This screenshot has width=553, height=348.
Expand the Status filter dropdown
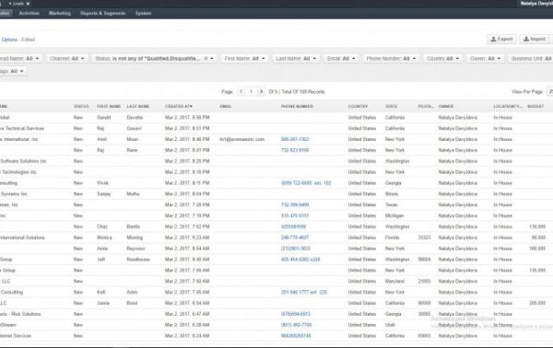(212, 59)
